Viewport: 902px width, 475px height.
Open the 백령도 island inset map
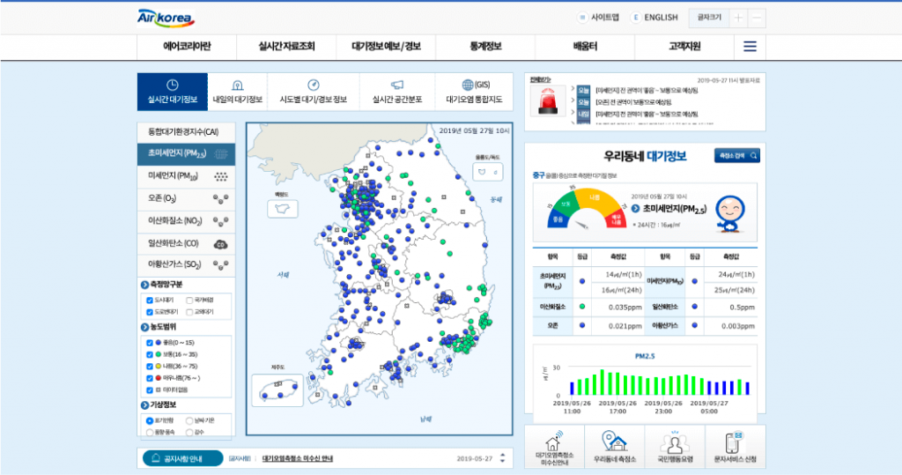pyautogui.click(x=283, y=209)
